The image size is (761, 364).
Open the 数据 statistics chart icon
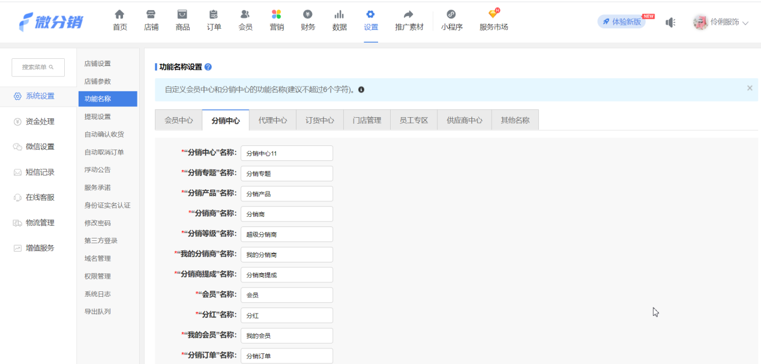click(339, 14)
